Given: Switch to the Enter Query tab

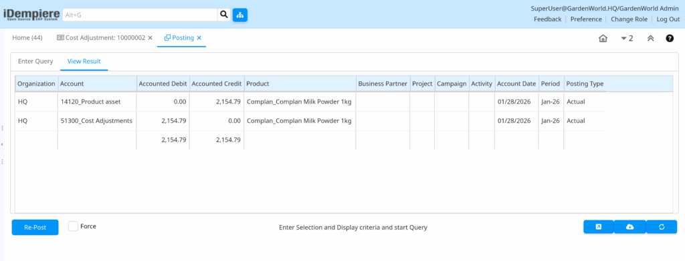Looking at the screenshot, I should pos(35,61).
